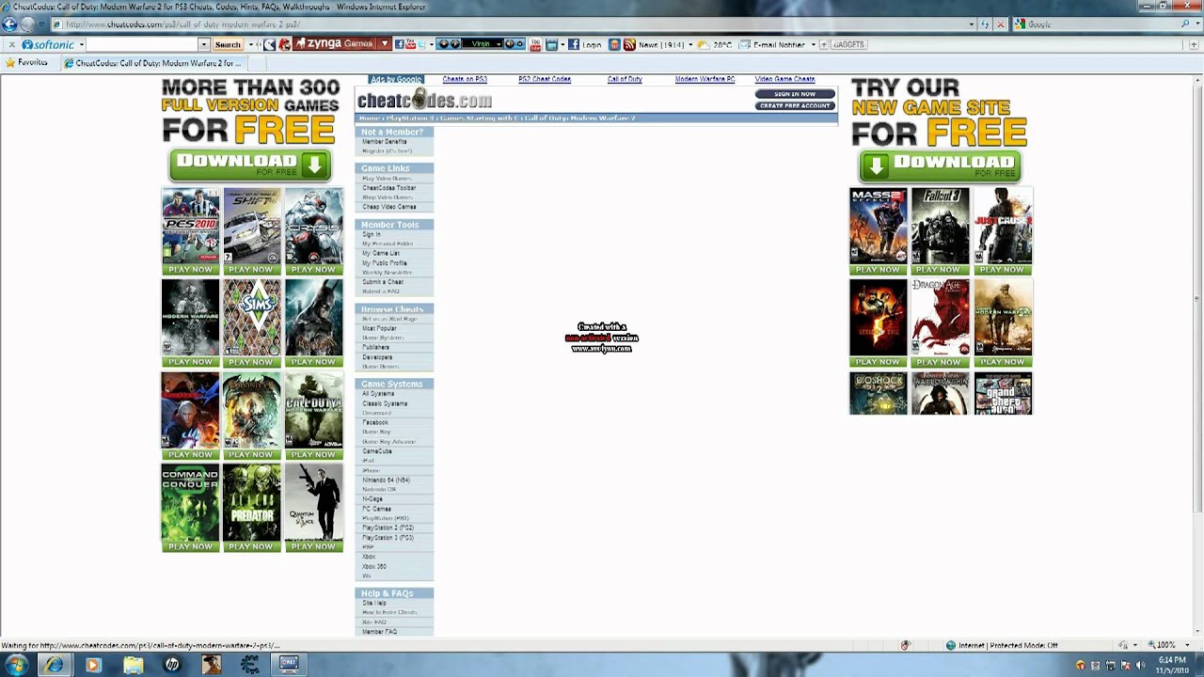Viewport: 1204px width, 677px height.
Task: Open E-mail Notifier dropdown arrow
Action: tap(812, 44)
